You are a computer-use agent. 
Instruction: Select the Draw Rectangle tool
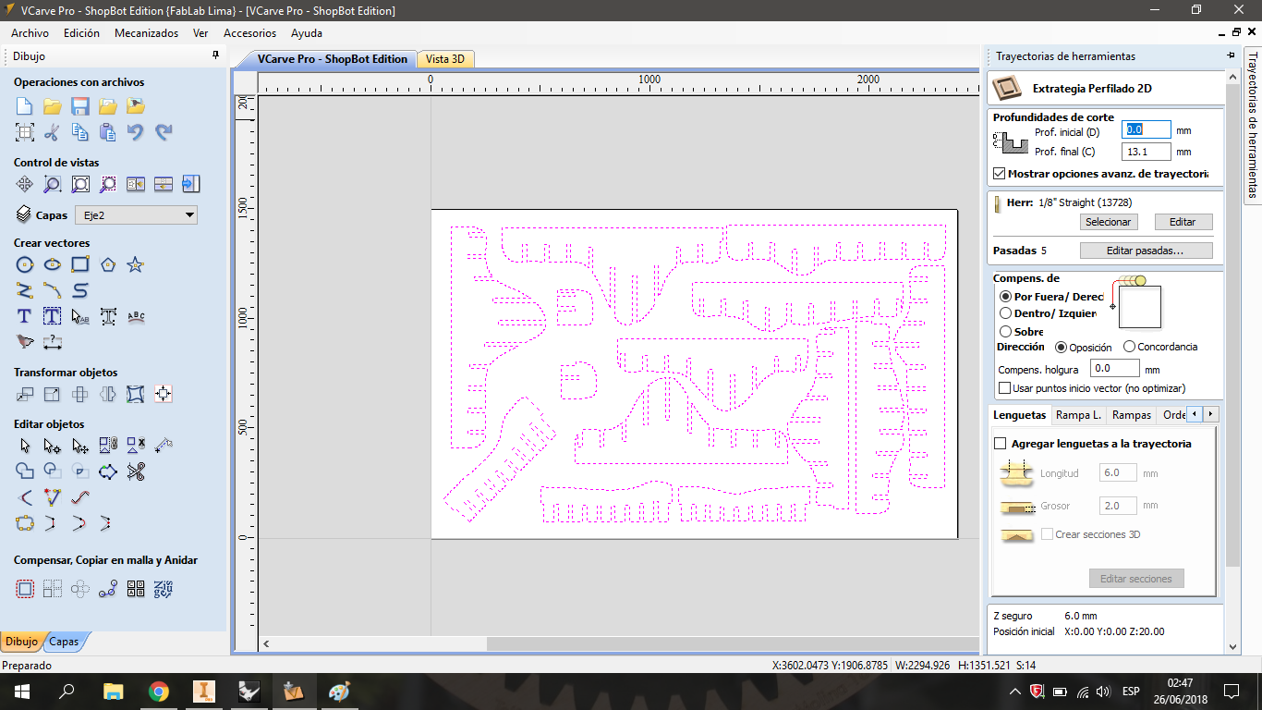(x=80, y=264)
